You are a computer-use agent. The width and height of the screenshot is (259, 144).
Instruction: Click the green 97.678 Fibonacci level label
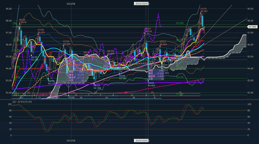[179, 23]
